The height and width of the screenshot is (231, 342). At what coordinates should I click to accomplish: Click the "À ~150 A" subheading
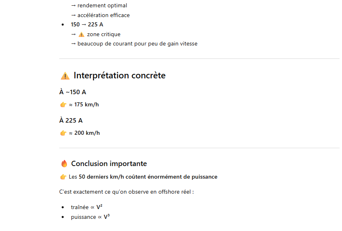(x=73, y=92)
